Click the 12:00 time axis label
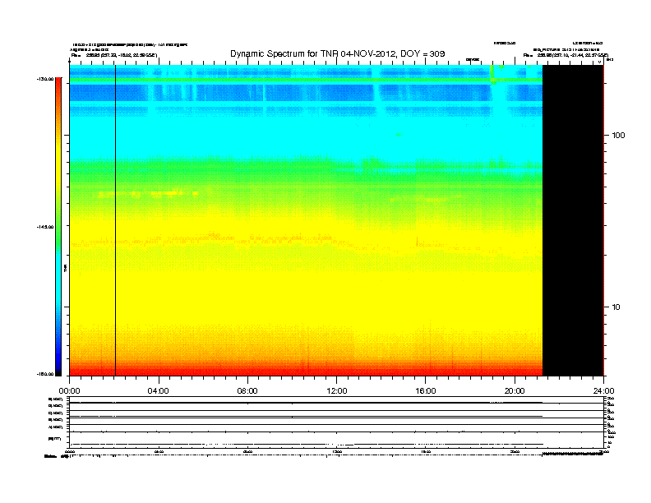 point(337,391)
